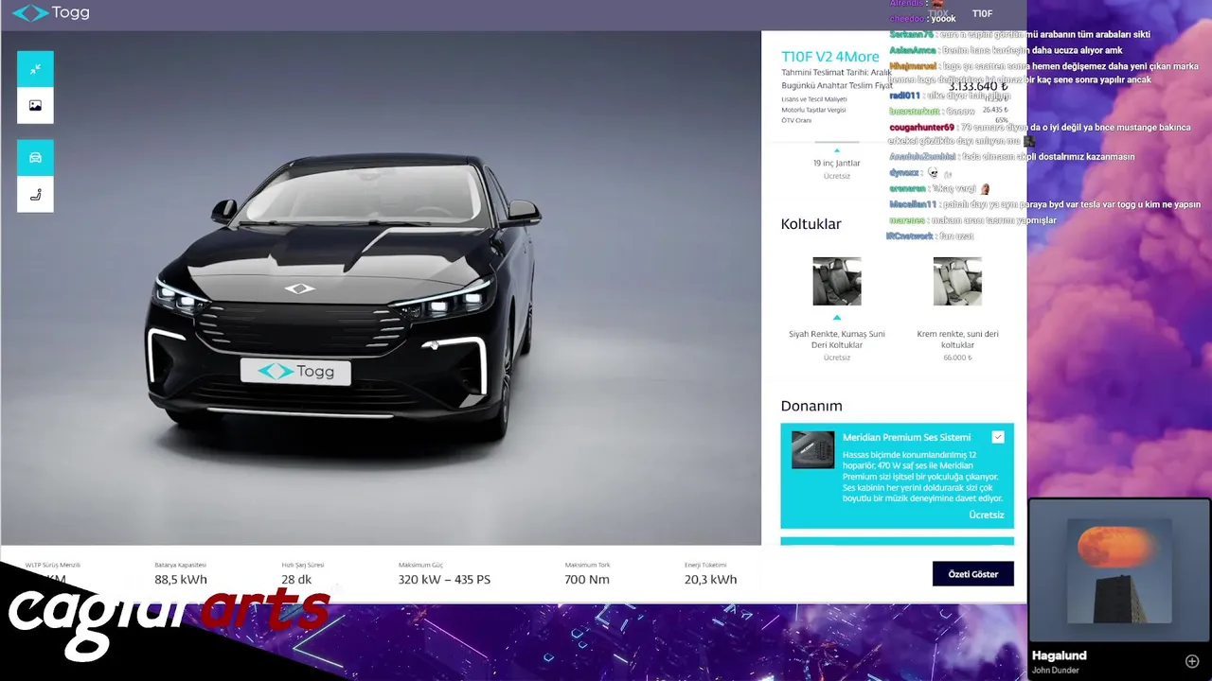Open the Hagalund album artwork
Image resolution: width=1212 pixels, height=681 pixels.
(x=1119, y=571)
